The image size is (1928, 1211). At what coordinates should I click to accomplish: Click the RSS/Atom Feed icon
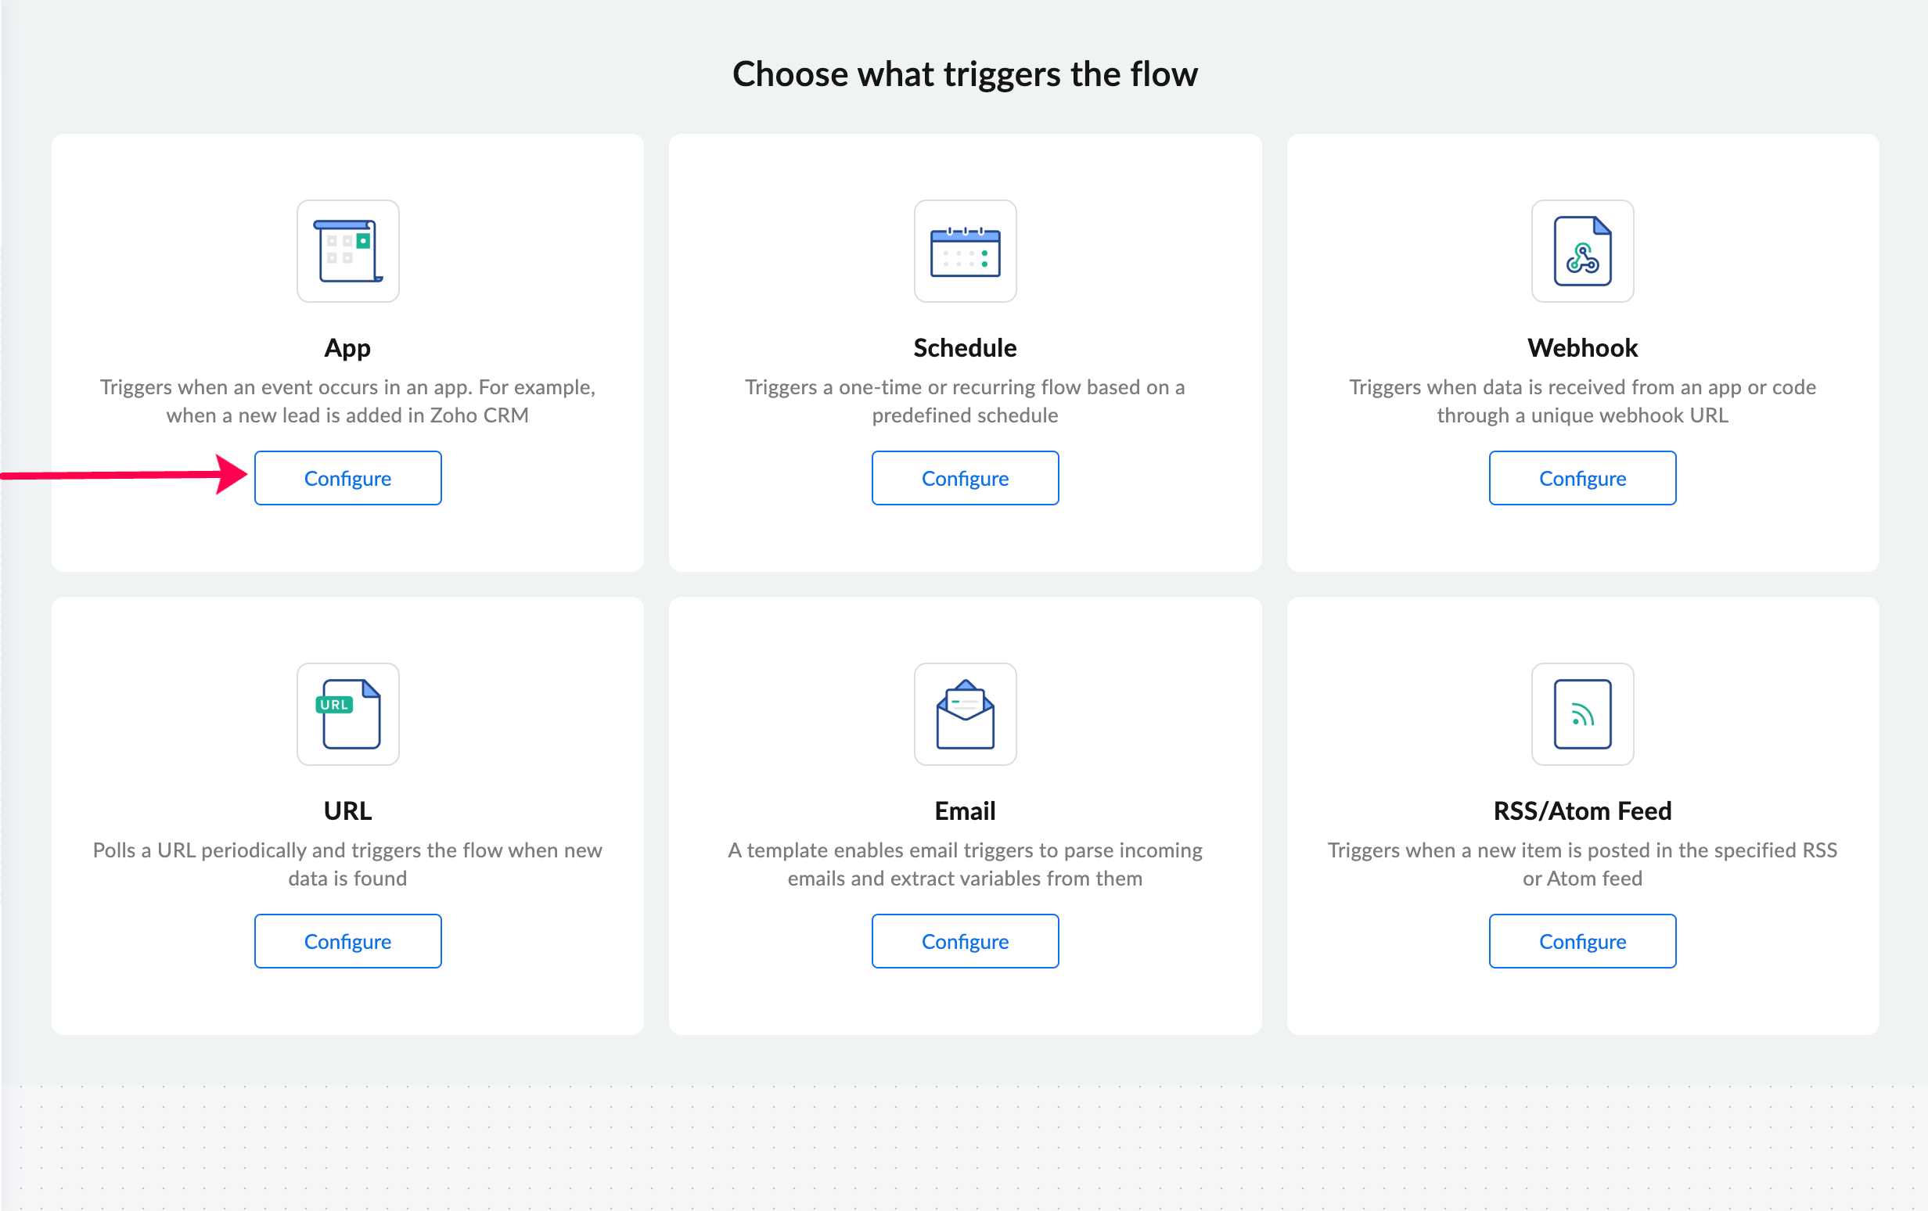(x=1582, y=714)
